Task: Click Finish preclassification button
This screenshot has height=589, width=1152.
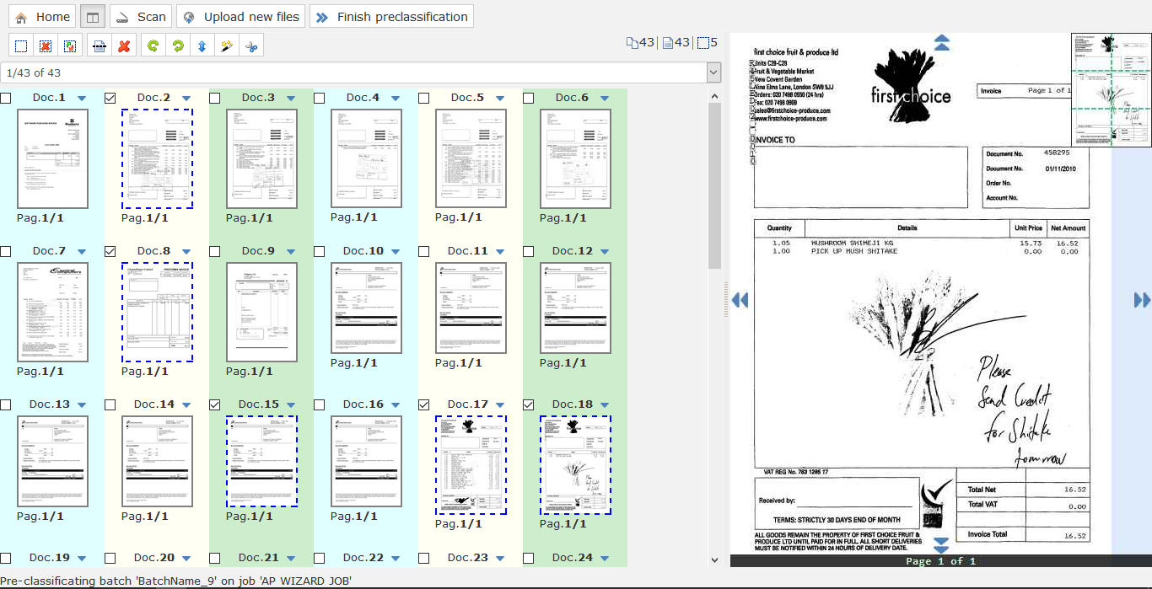Action: [x=391, y=17]
